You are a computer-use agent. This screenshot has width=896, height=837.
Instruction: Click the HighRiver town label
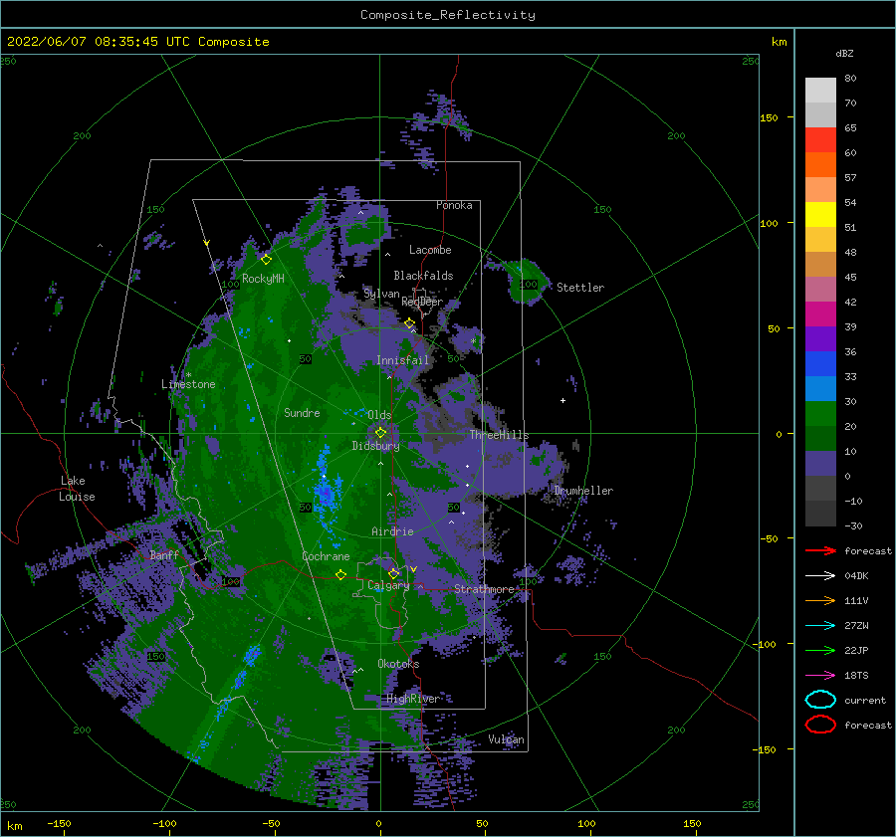pyautogui.click(x=412, y=699)
